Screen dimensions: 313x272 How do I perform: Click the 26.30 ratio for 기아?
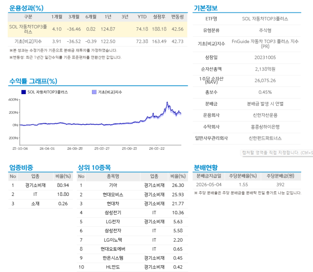tap(178, 185)
